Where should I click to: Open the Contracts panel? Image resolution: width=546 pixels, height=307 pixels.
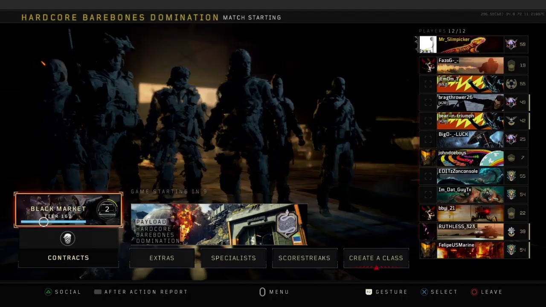pyautogui.click(x=68, y=248)
